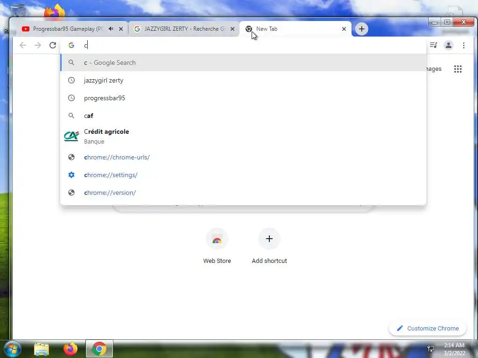Close the JAZZYGIRL ZERTY search tab
Screen dimensions: 478x358
(x=232, y=29)
